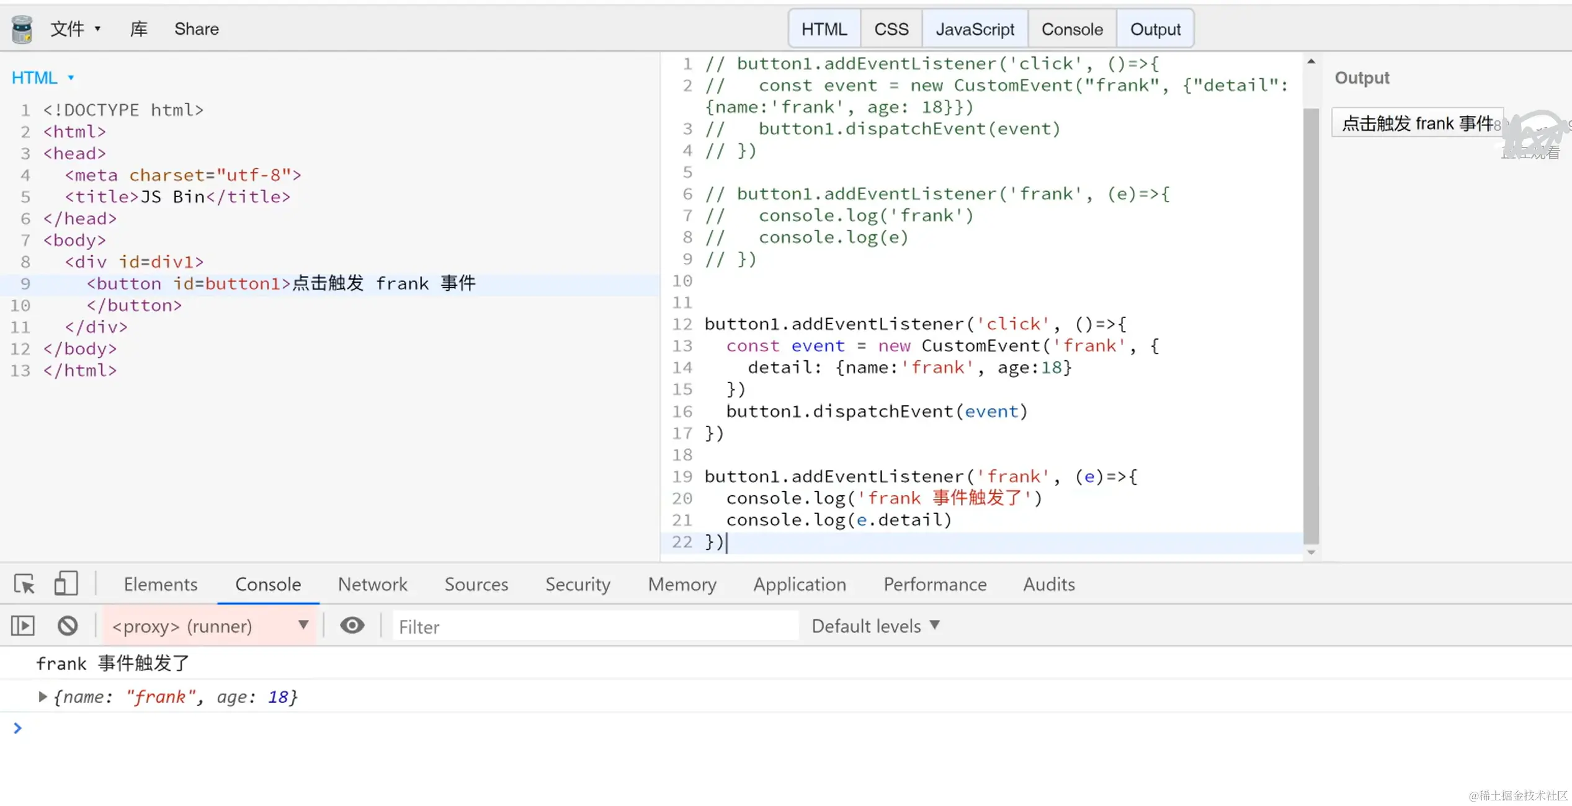1572x806 pixels.
Task: Open the 文件 dropdown menu
Action: [75, 29]
